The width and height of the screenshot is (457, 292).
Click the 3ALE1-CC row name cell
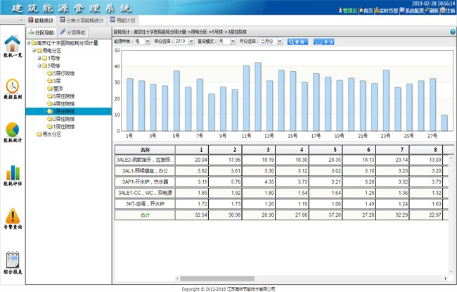click(x=145, y=193)
